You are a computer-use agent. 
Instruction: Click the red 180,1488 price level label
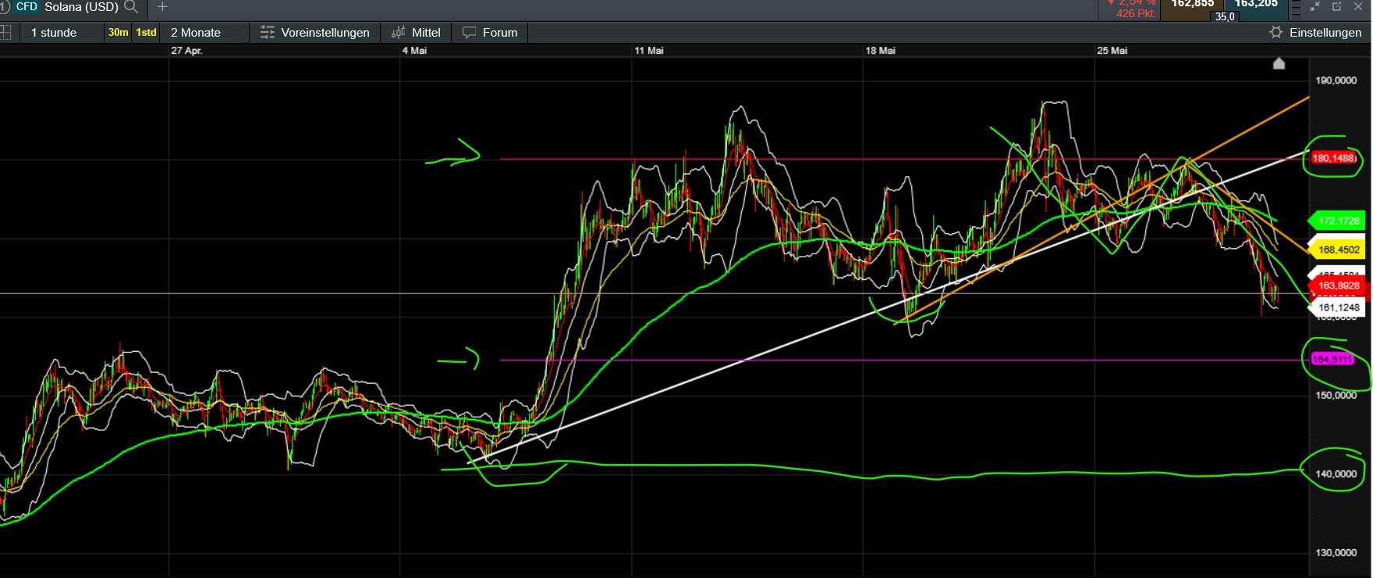1332,158
